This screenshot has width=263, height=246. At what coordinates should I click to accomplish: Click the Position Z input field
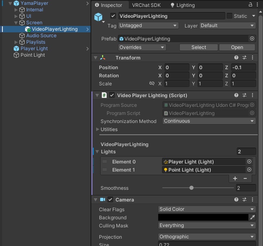click(x=244, y=67)
